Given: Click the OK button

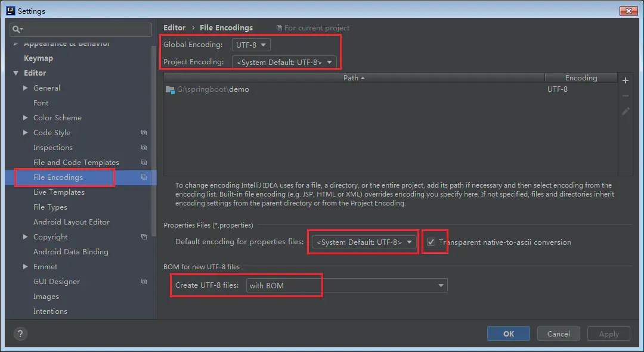Looking at the screenshot, I should (508, 334).
